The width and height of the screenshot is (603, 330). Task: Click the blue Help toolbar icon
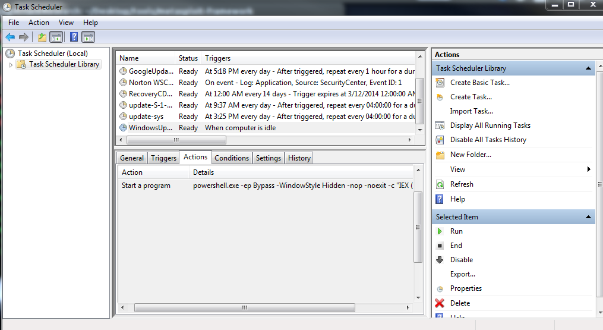point(74,37)
